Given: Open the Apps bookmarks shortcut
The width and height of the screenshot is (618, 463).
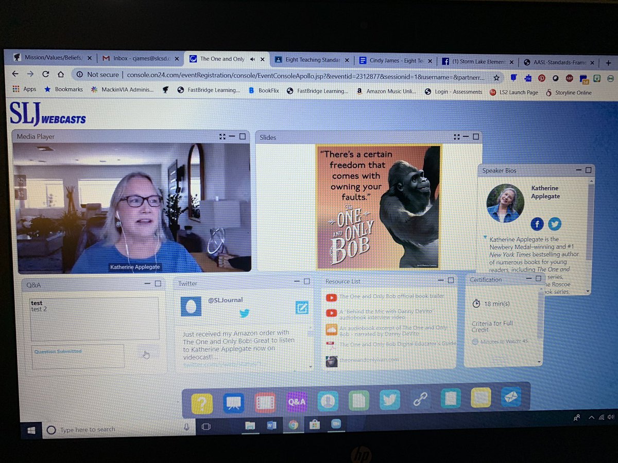Looking at the screenshot, I should 24,89.
